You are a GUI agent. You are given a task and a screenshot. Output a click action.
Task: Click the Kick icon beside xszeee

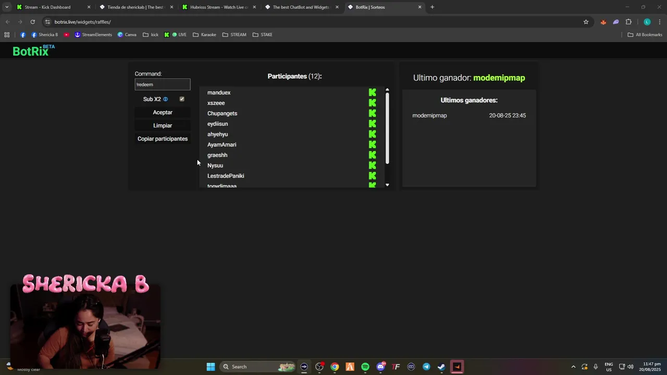click(x=372, y=103)
